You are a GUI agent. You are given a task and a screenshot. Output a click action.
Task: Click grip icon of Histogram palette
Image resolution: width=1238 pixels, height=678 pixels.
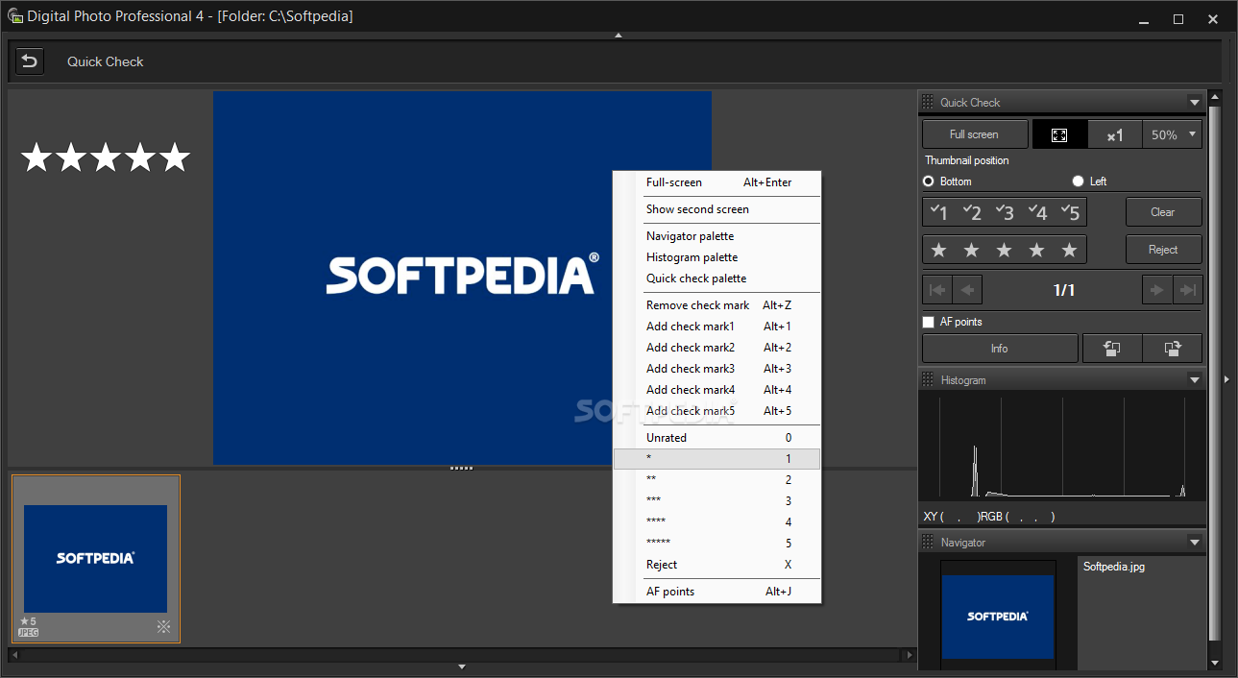point(928,380)
